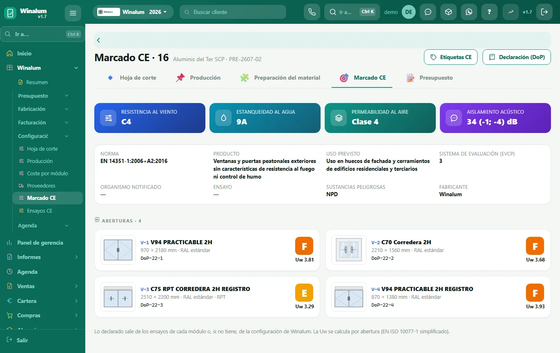Open the V-3 C75 RPT CORREDERA thumbnail

pos(118,297)
